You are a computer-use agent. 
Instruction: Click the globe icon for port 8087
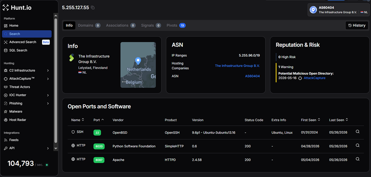coord(73,159)
